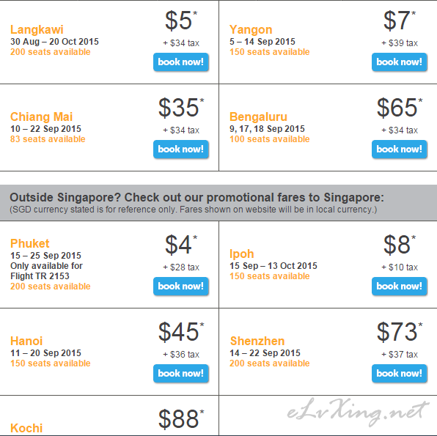This screenshot has width=437, height=436.
Task: Select the Hanoi destination heading
Action: point(26,341)
